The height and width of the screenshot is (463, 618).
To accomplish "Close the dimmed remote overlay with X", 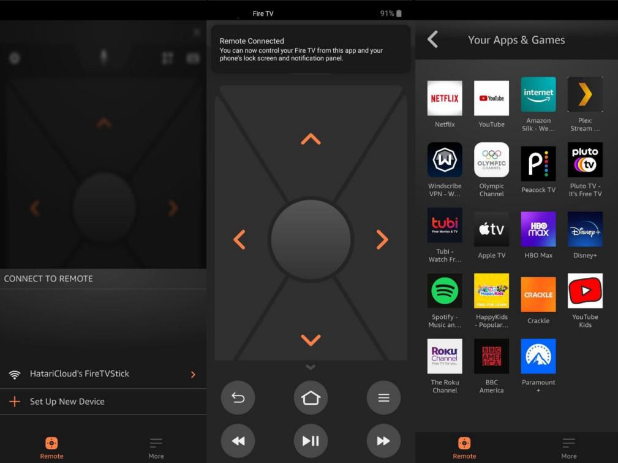I will [x=197, y=33].
